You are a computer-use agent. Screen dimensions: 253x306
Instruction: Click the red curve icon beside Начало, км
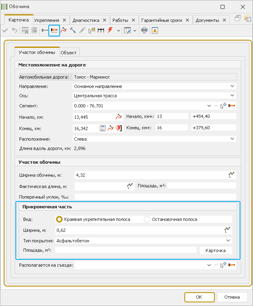click(119, 117)
